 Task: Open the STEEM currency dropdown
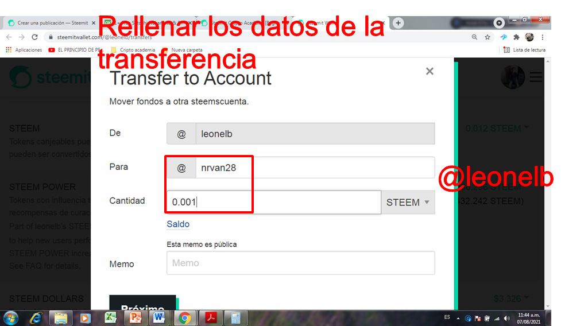[x=408, y=203]
